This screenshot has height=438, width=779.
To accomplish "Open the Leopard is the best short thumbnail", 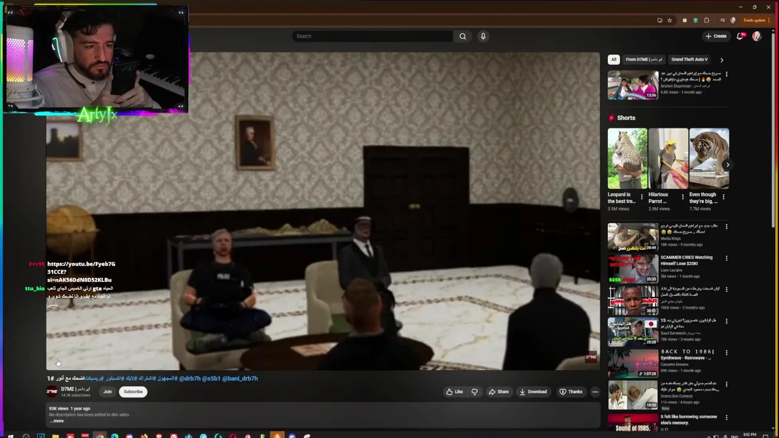I will tap(627, 158).
